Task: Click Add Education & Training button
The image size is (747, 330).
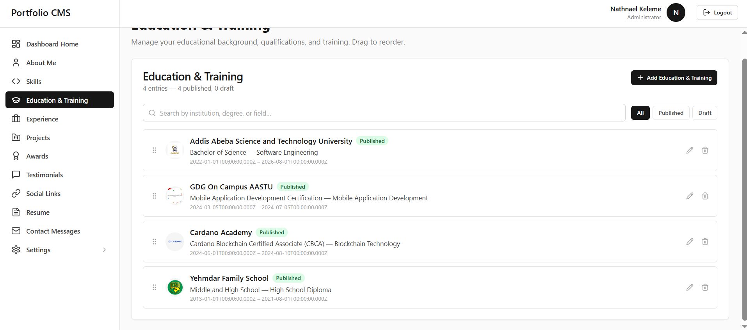Action: tap(674, 78)
